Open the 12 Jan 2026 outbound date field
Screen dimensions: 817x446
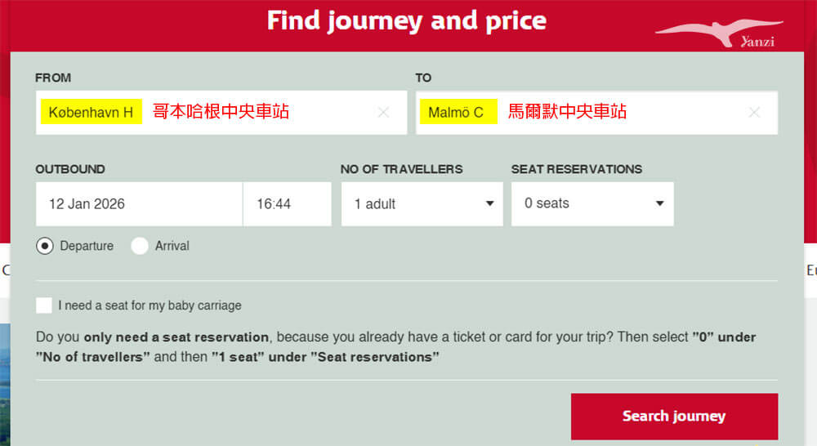point(139,203)
